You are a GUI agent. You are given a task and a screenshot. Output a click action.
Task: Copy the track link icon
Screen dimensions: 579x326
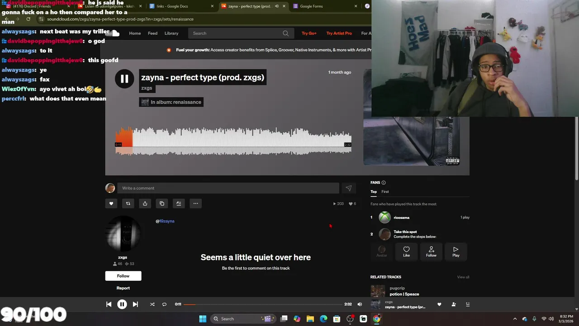162,203
